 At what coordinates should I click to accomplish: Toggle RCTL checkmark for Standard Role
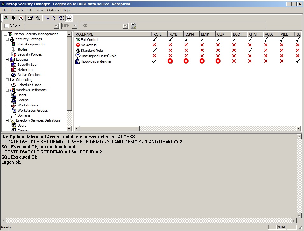pyautogui.click(x=154, y=50)
